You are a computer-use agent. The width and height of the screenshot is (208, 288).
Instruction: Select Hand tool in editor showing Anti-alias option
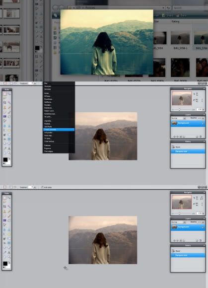coord(5,257)
